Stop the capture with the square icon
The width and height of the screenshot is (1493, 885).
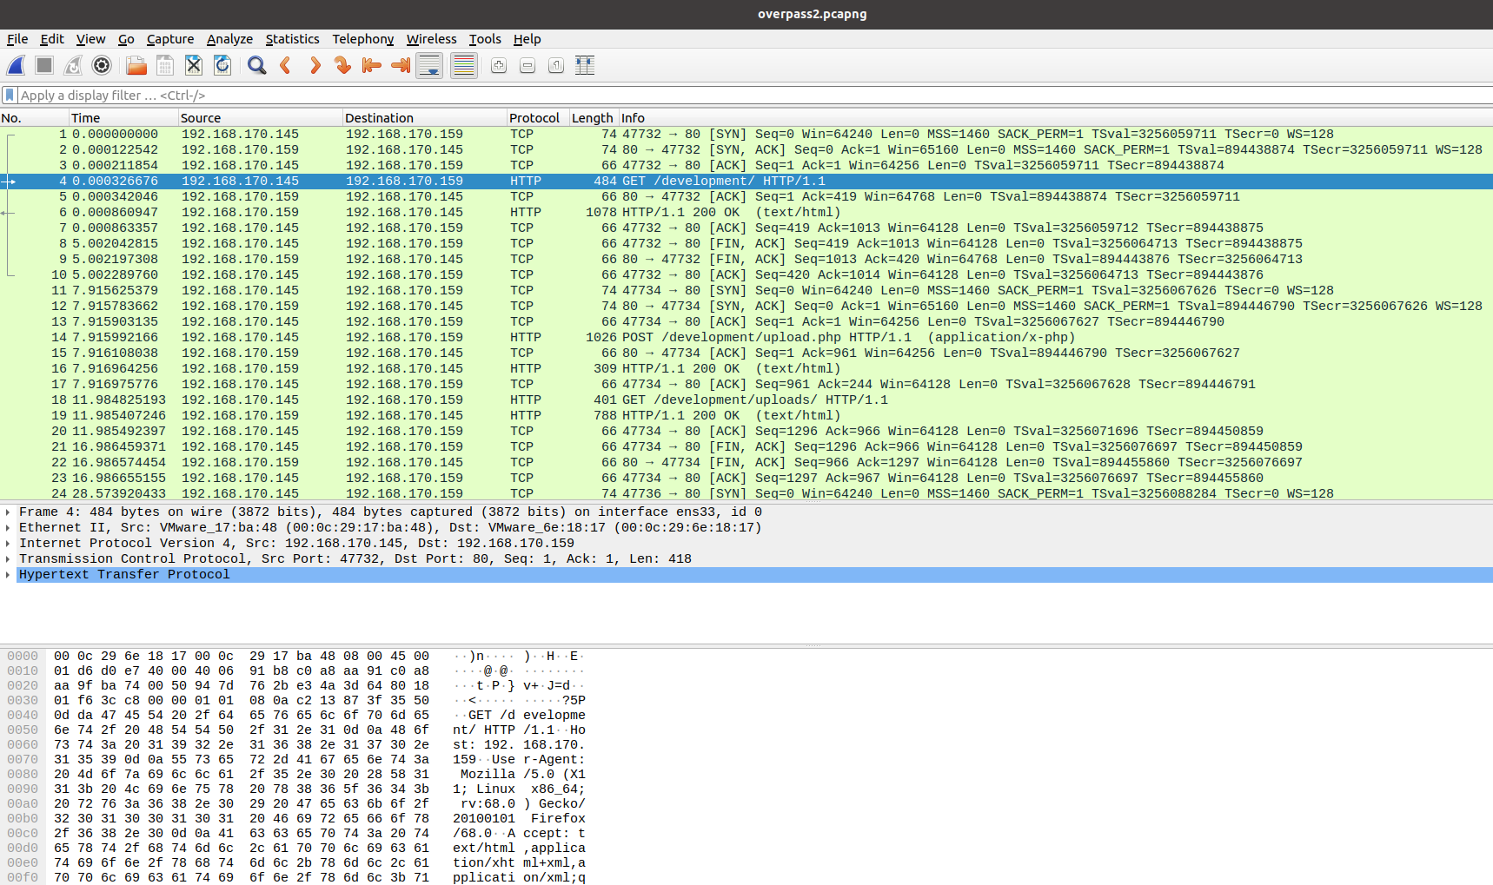click(x=44, y=65)
